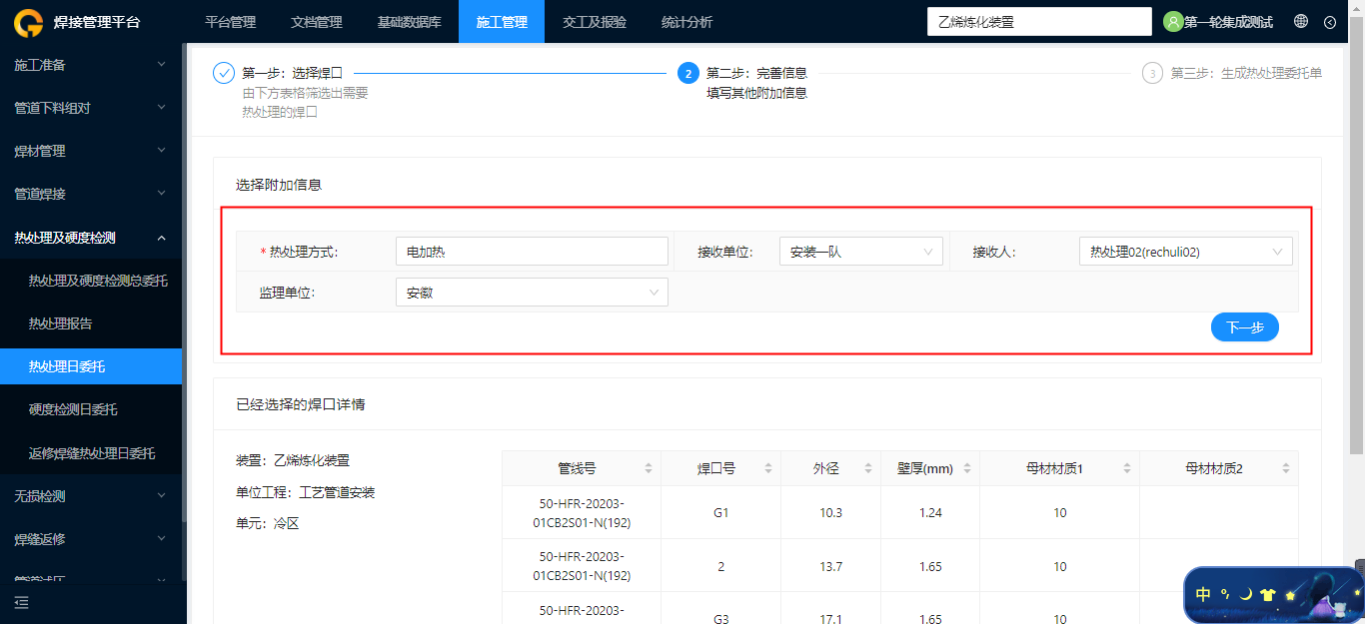Viewport: 1365px width, 624px height.
Task: Collapse 热处理及硬度检测 sidebar menu
Action: (x=91, y=238)
